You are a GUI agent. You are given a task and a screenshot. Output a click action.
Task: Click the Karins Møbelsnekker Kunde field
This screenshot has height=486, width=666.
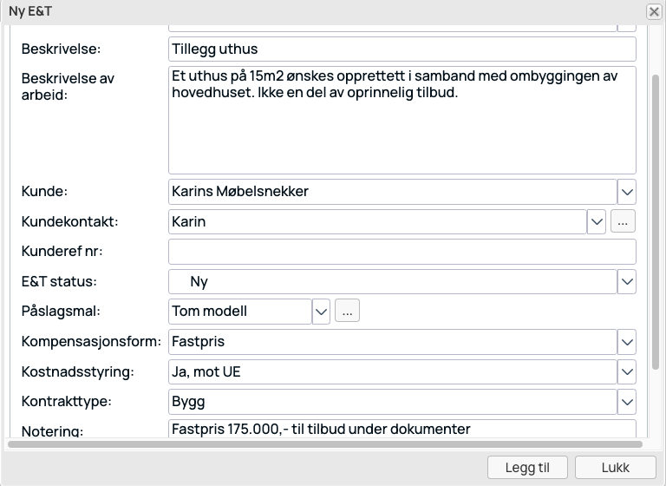point(393,192)
